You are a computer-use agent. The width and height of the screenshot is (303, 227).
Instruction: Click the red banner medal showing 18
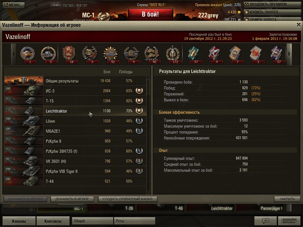click(69, 53)
